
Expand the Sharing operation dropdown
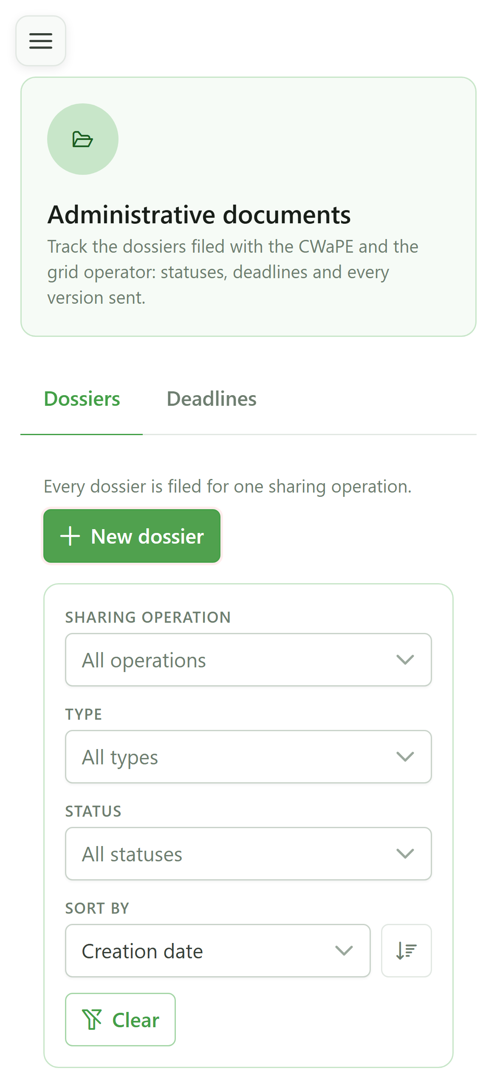click(248, 660)
